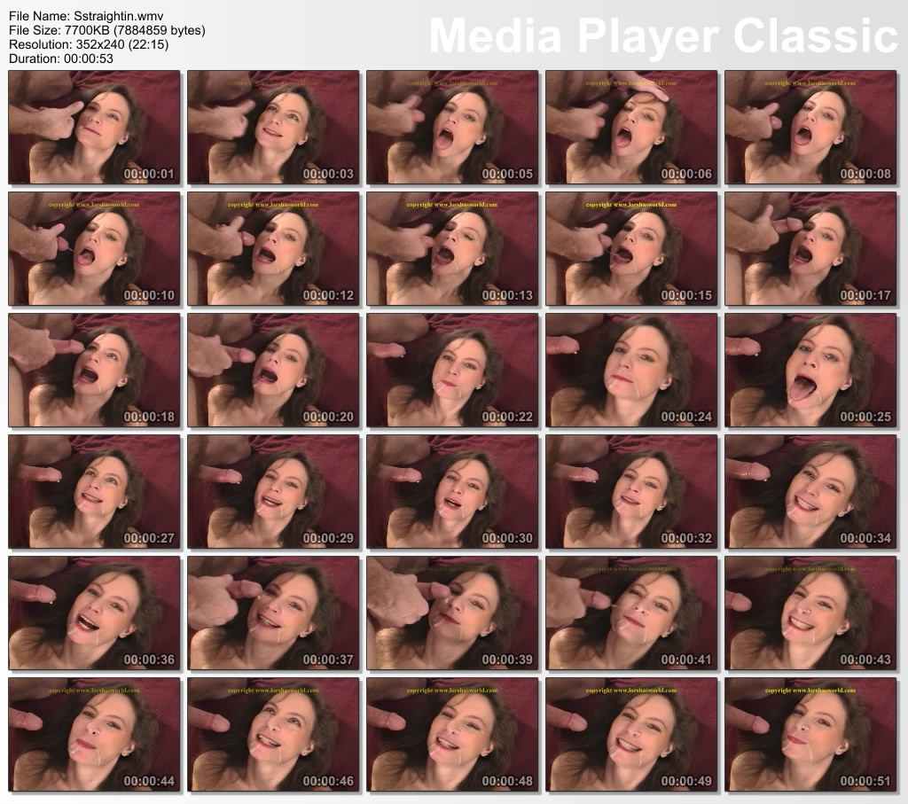The image size is (908, 804).
Task: Select the frame timestamped 00:00:25
Action: (x=810, y=370)
